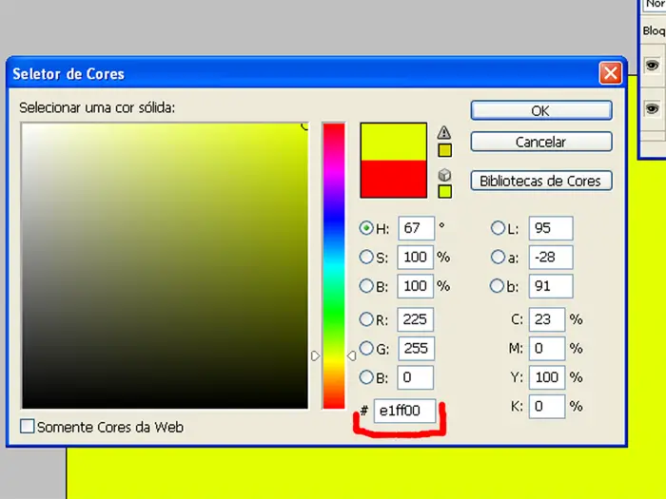Click the out-of-gamut warning triangle icon
This screenshot has width=666, height=499.
coord(444,133)
